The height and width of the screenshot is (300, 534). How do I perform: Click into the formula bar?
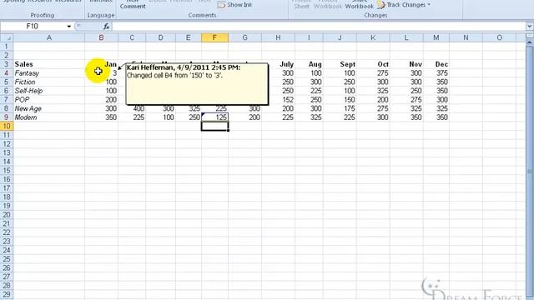(319, 26)
